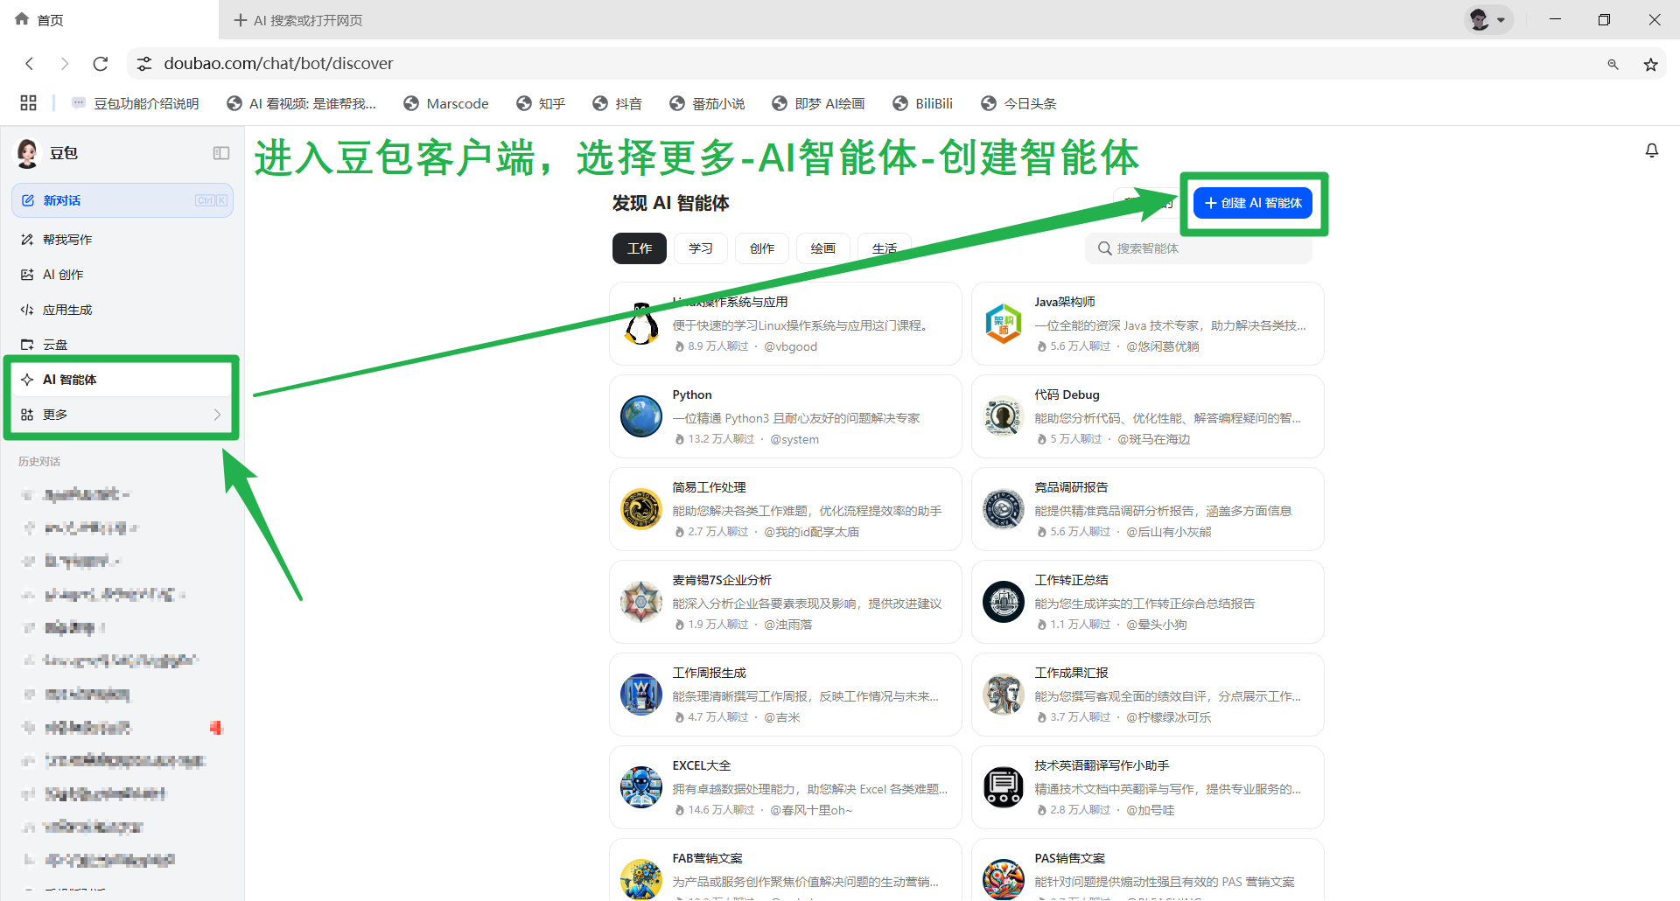Switch to the 学习 category tab
Image resolution: width=1680 pixels, height=901 pixels.
pyautogui.click(x=700, y=248)
